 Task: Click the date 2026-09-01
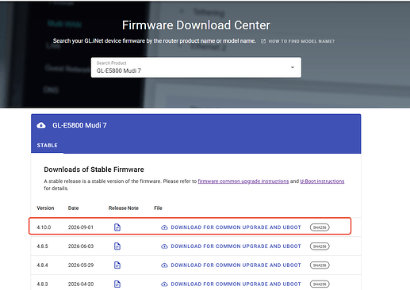pos(81,227)
